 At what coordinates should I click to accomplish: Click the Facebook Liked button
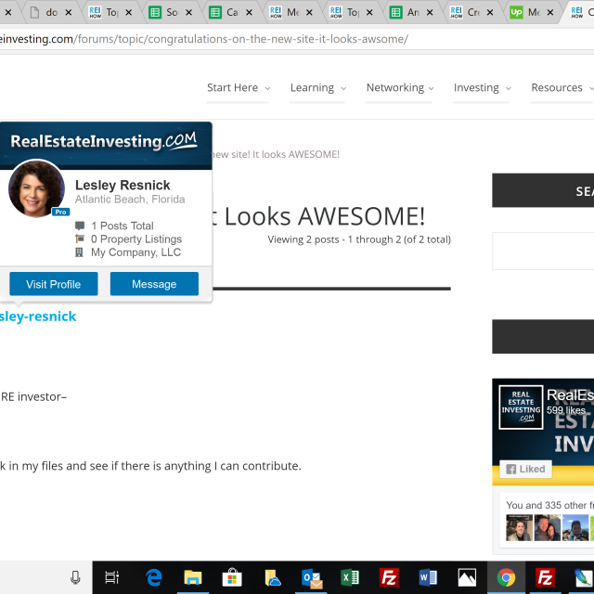(525, 469)
